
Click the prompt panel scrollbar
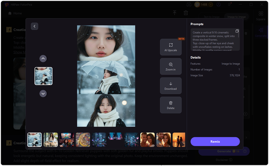238,35
